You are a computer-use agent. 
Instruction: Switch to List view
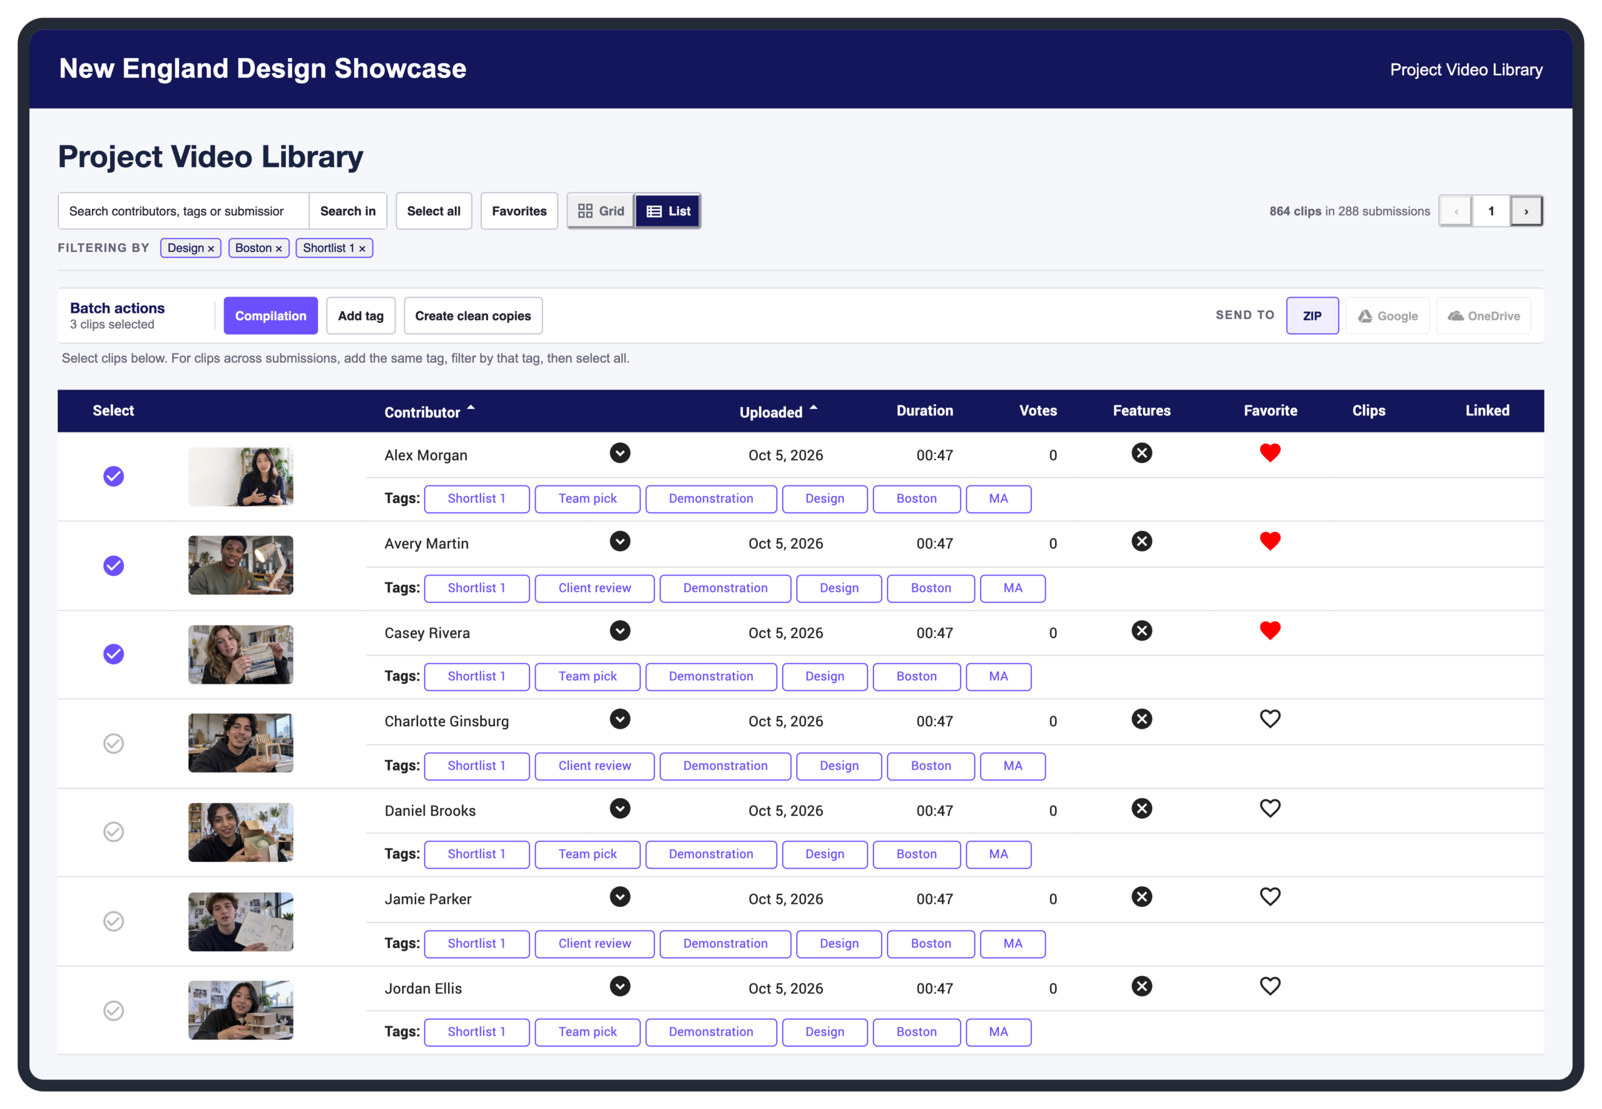(x=668, y=211)
